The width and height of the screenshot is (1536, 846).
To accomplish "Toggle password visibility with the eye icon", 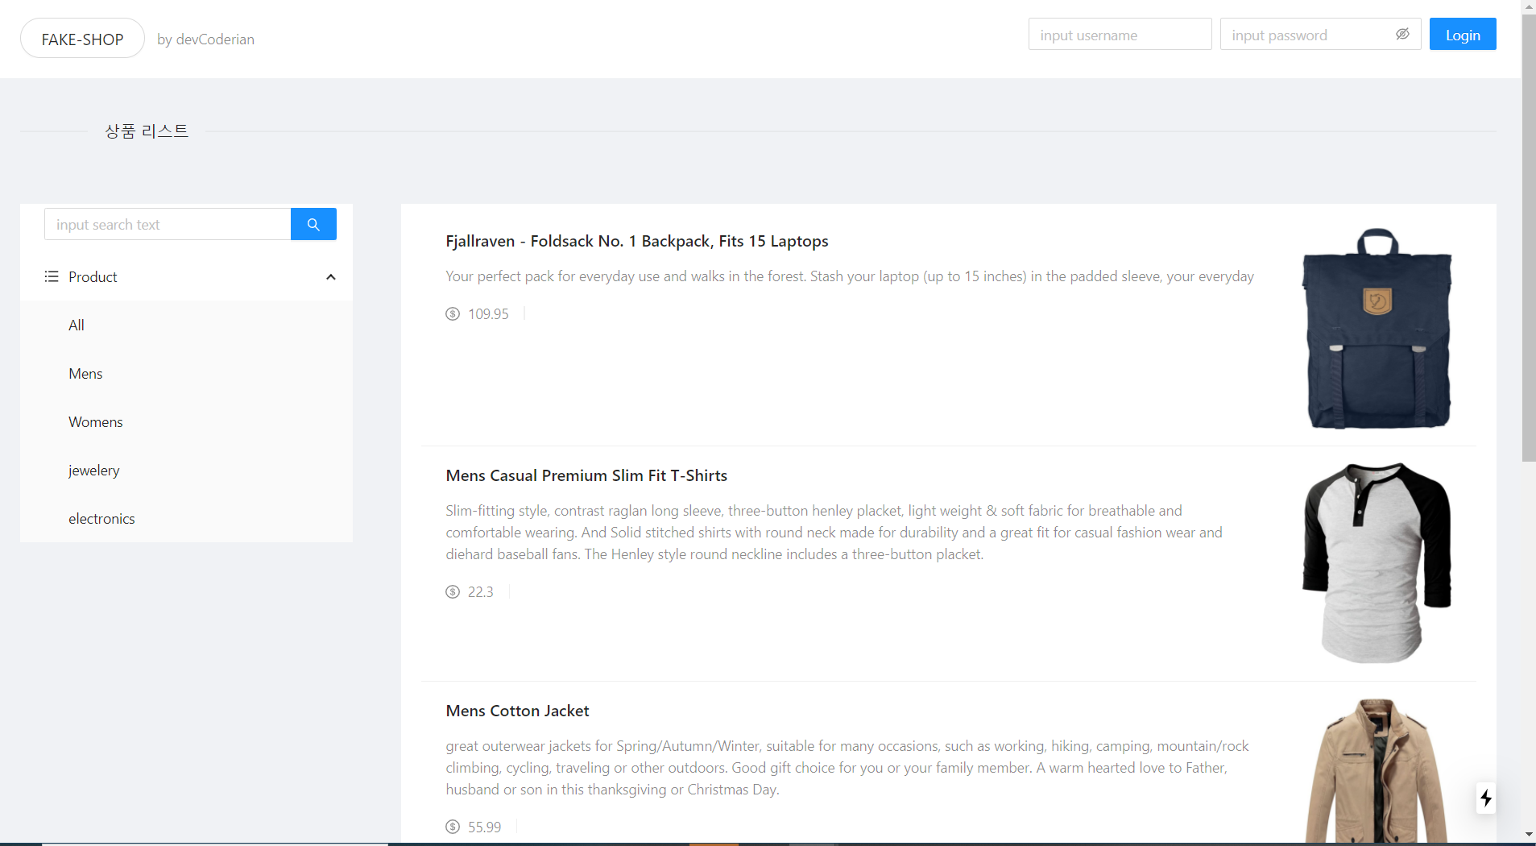I will tap(1402, 34).
